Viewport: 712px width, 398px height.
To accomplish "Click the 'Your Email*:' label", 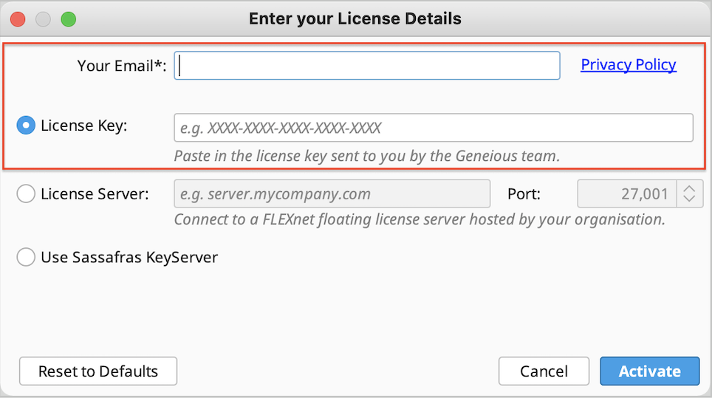I will click(122, 66).
